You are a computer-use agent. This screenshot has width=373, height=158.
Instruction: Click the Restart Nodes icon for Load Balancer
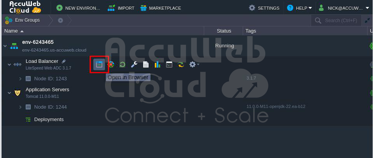(122, 64)
